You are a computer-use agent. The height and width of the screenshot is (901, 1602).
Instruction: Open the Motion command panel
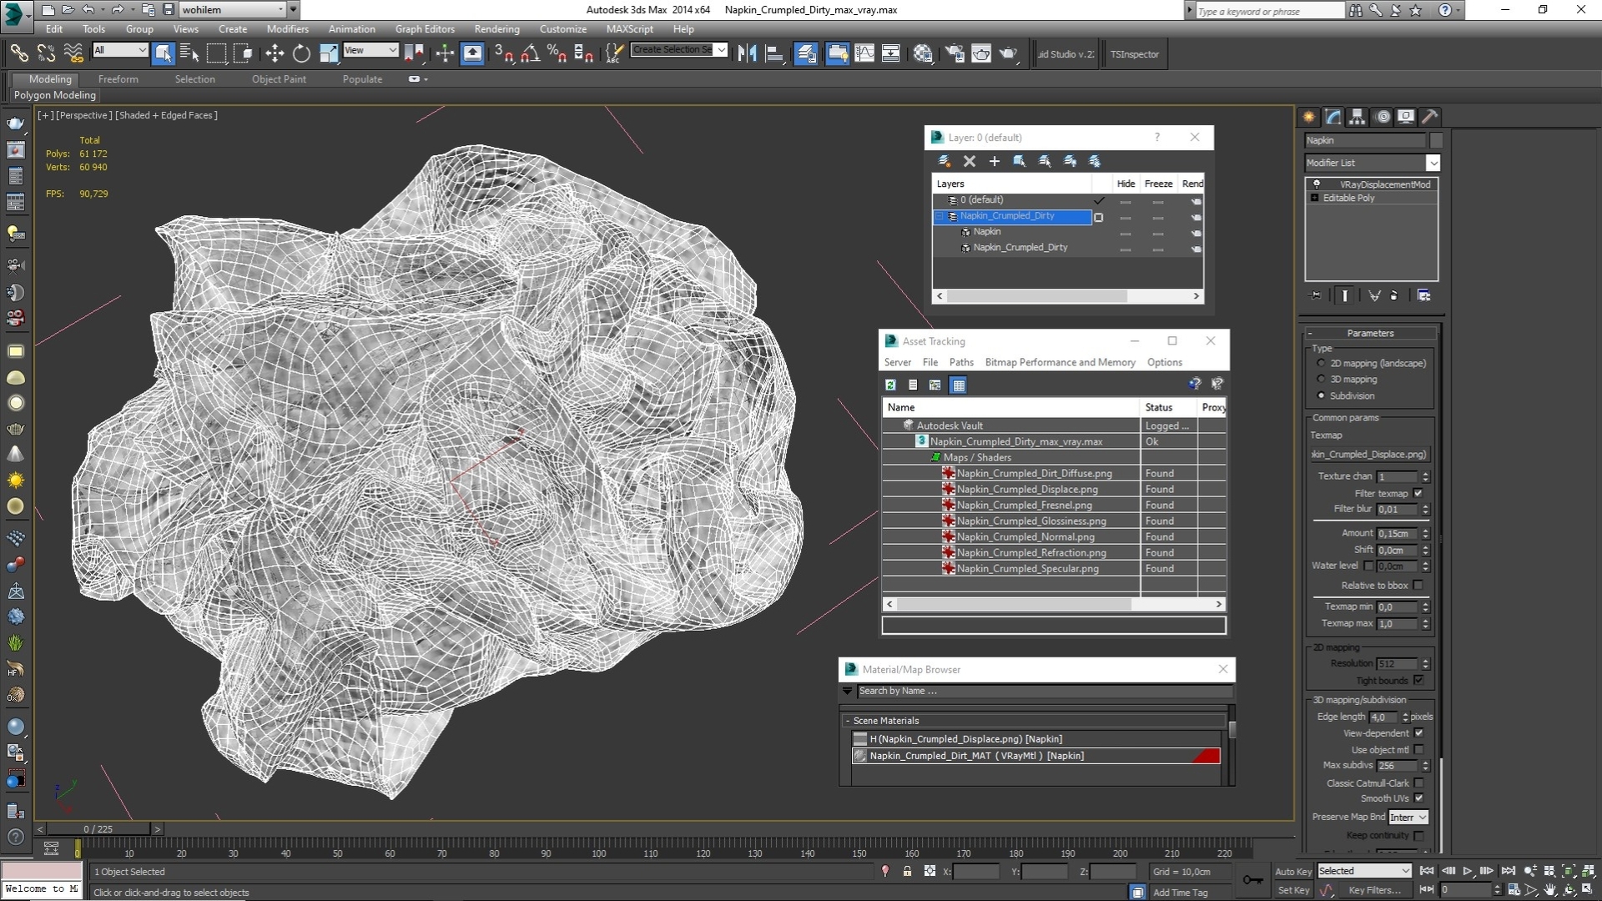pyautogui.click(x=1382, y=117)
